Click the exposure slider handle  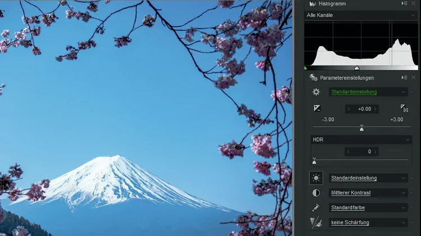click(x=361, y=128)
